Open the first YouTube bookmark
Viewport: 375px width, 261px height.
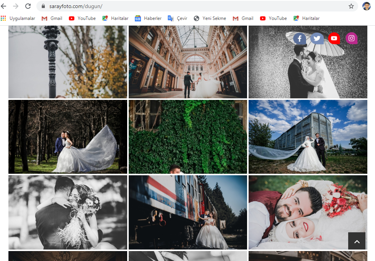tap(82, 18)
